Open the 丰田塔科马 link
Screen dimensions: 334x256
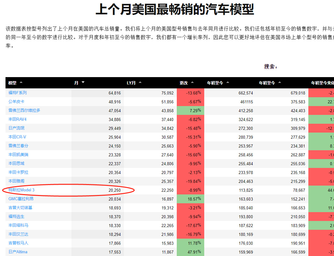tap(18, 225)
